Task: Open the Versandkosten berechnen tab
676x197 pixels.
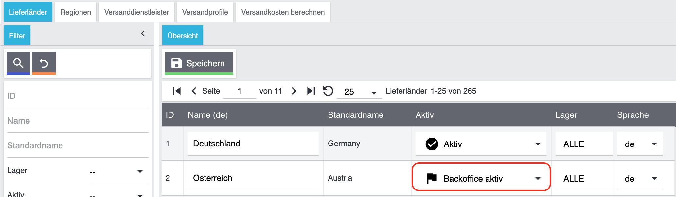Action: click(x=283, y=12)
